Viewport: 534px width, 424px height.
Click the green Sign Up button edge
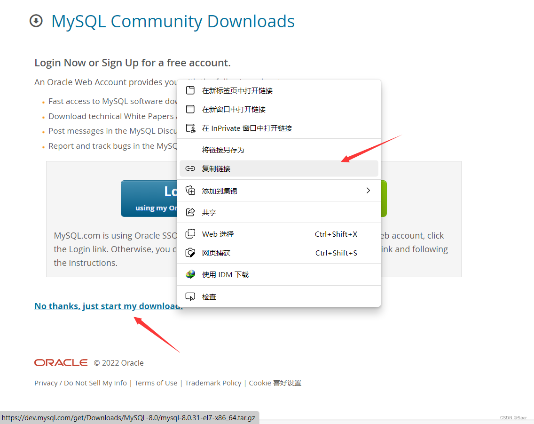click(384, 199)
